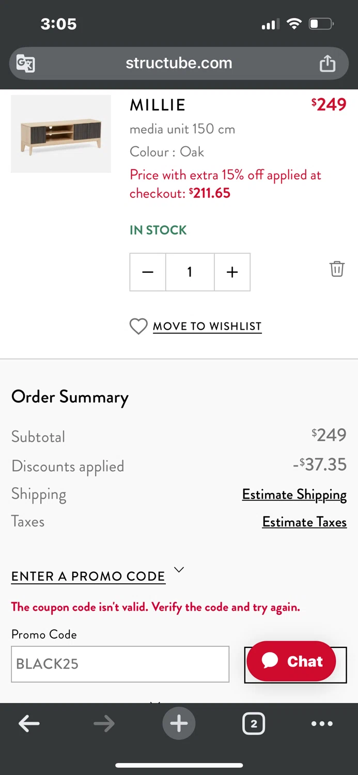This screenshot has height=775, width=358.
Task: Focus the Promo Code input field
Action: pyautogui.click(x=120, y=664)
